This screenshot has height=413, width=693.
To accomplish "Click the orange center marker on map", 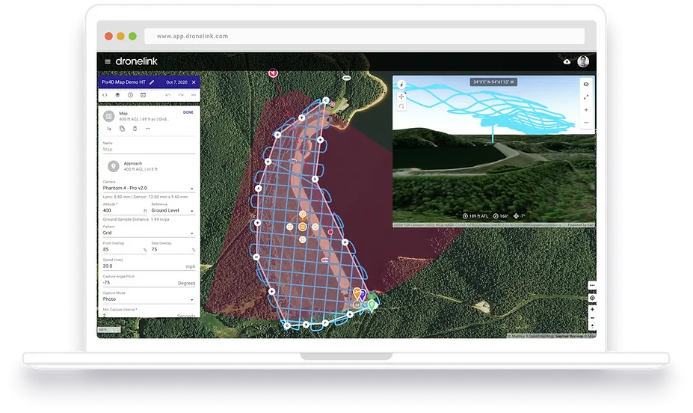I will tap(302, 227).
